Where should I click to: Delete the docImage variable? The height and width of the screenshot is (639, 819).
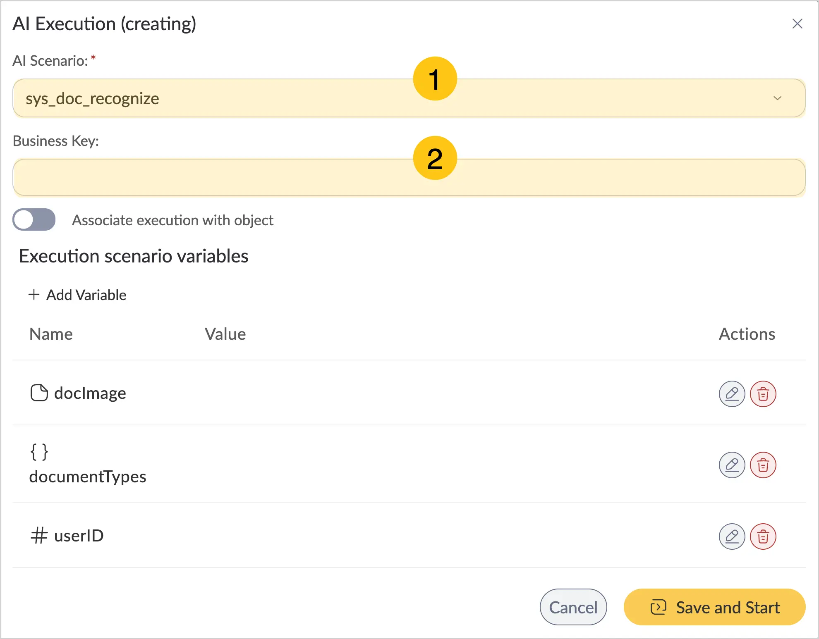pos(763,394)
